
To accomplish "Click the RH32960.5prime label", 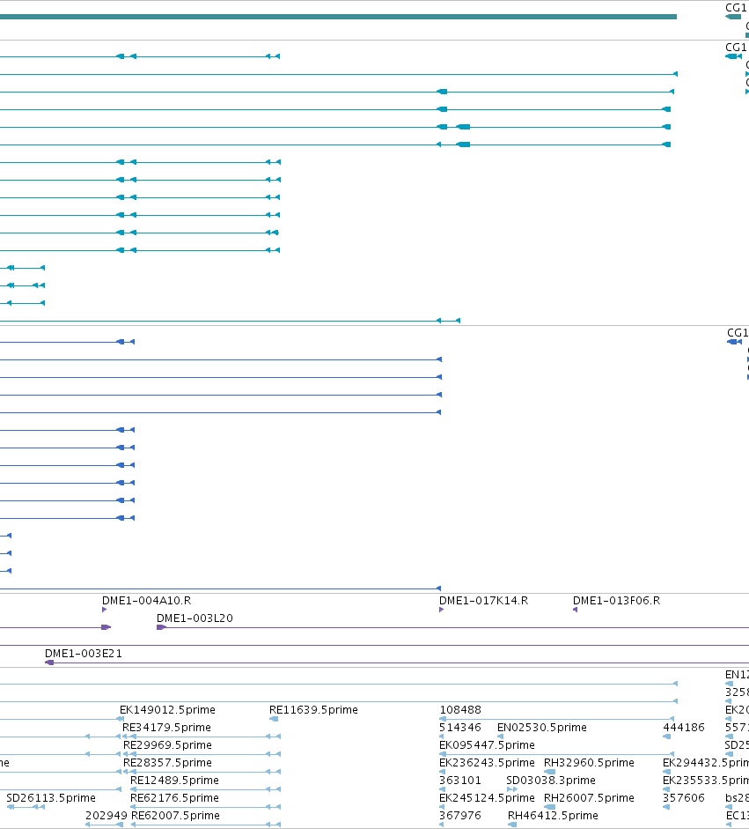I will (589, 763).
